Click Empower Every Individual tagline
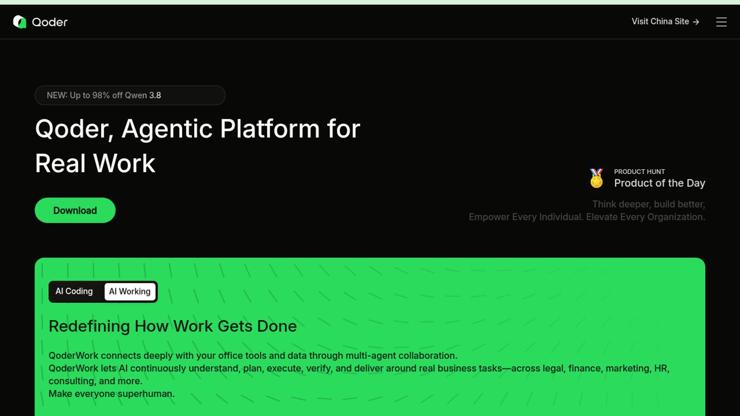The image size is (740, 416). pyautogui.click(x=587, y=217)
